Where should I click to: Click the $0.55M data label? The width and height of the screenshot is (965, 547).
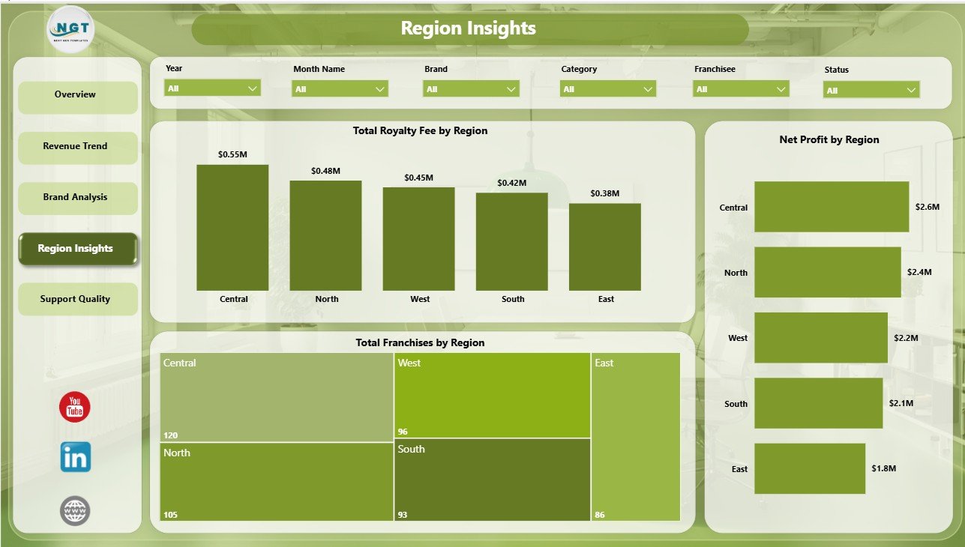point(232,154)
